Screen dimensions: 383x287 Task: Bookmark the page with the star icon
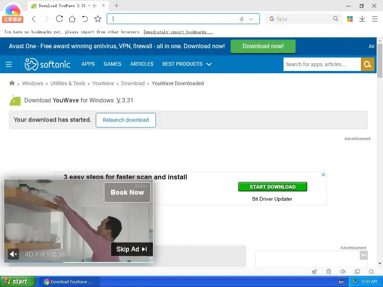tap(98, 19)
